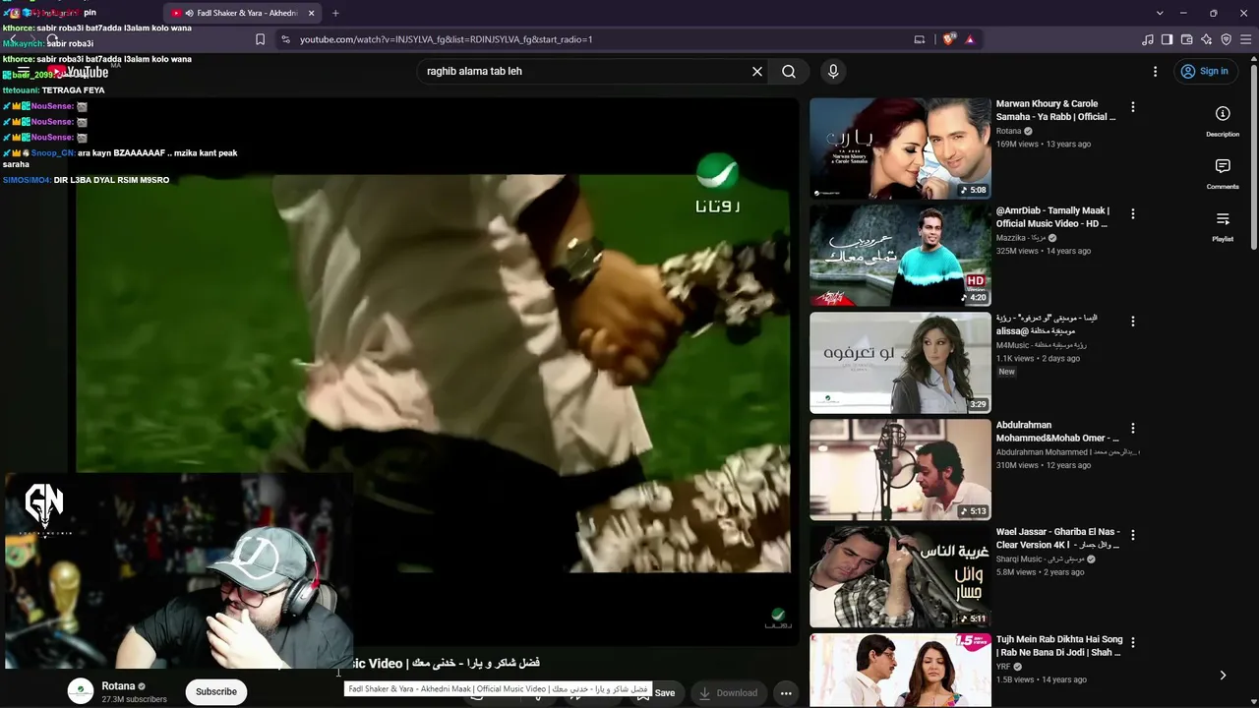The height and width of the screenshot is (708, 1259).
Task: Go to next page arrow in sidebar
Action: click(x=1223, y=676)
